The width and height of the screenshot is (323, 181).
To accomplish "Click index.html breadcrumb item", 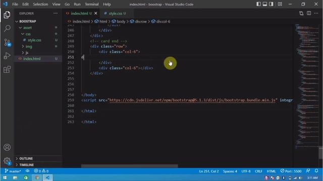I will pyautogui.click(x=79, y=21).
